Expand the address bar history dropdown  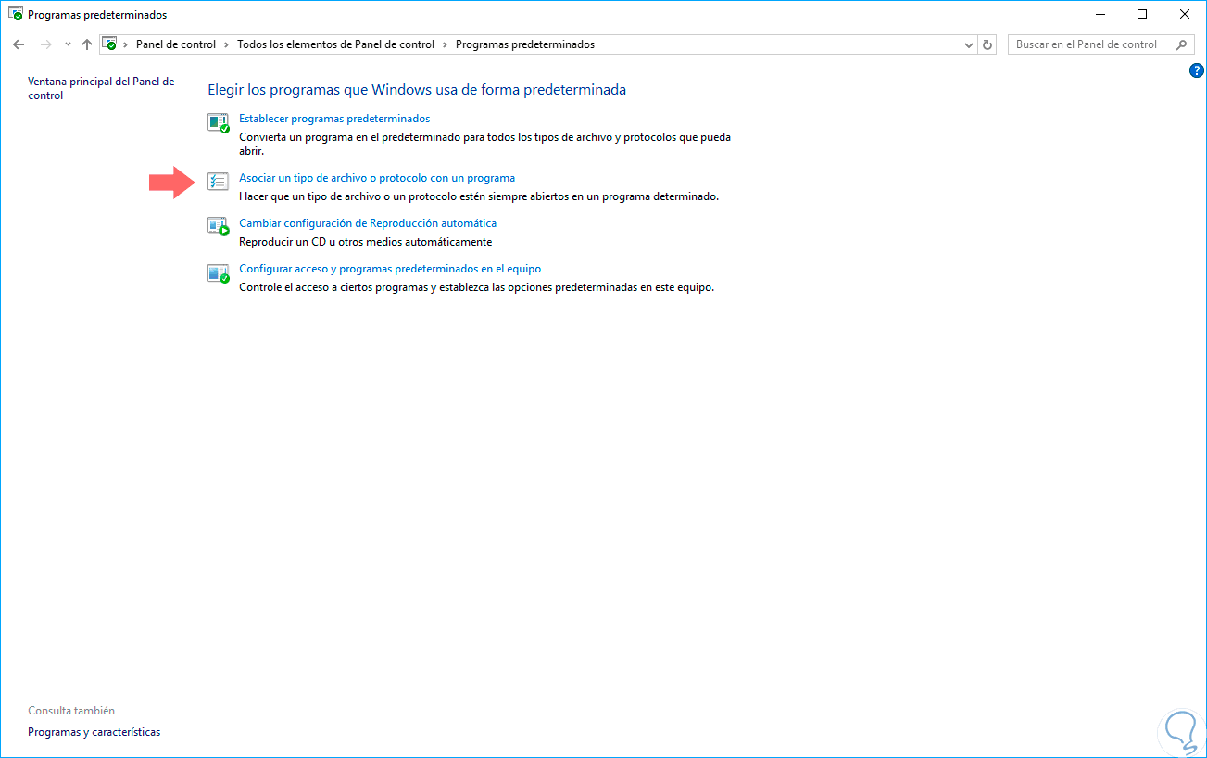(969, 44)
